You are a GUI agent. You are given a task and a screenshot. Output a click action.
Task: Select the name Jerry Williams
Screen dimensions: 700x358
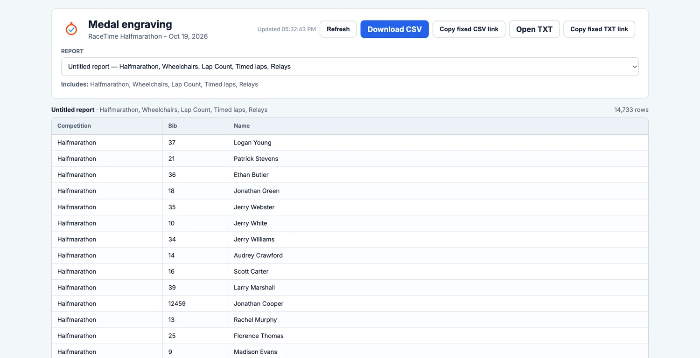coord(254,239)
